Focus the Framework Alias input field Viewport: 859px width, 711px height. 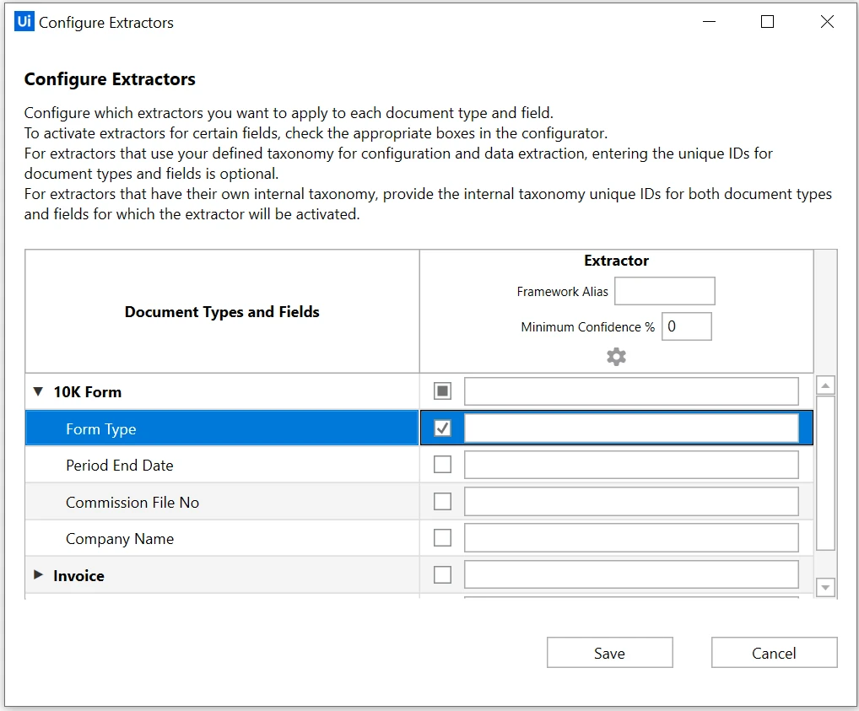[x=665, y=291]
